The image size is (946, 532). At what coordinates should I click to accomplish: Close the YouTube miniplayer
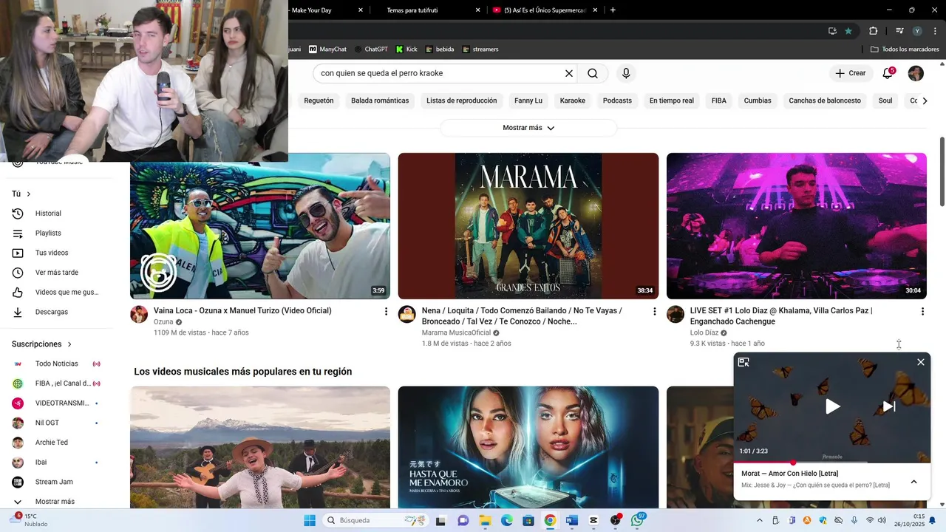pyautogui.click(x=921, y=362)
